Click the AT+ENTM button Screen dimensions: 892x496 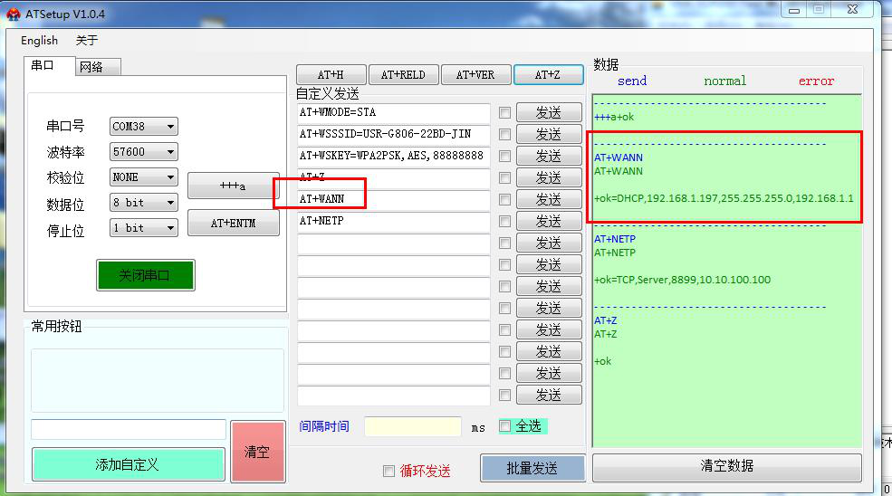click(233, 224)
